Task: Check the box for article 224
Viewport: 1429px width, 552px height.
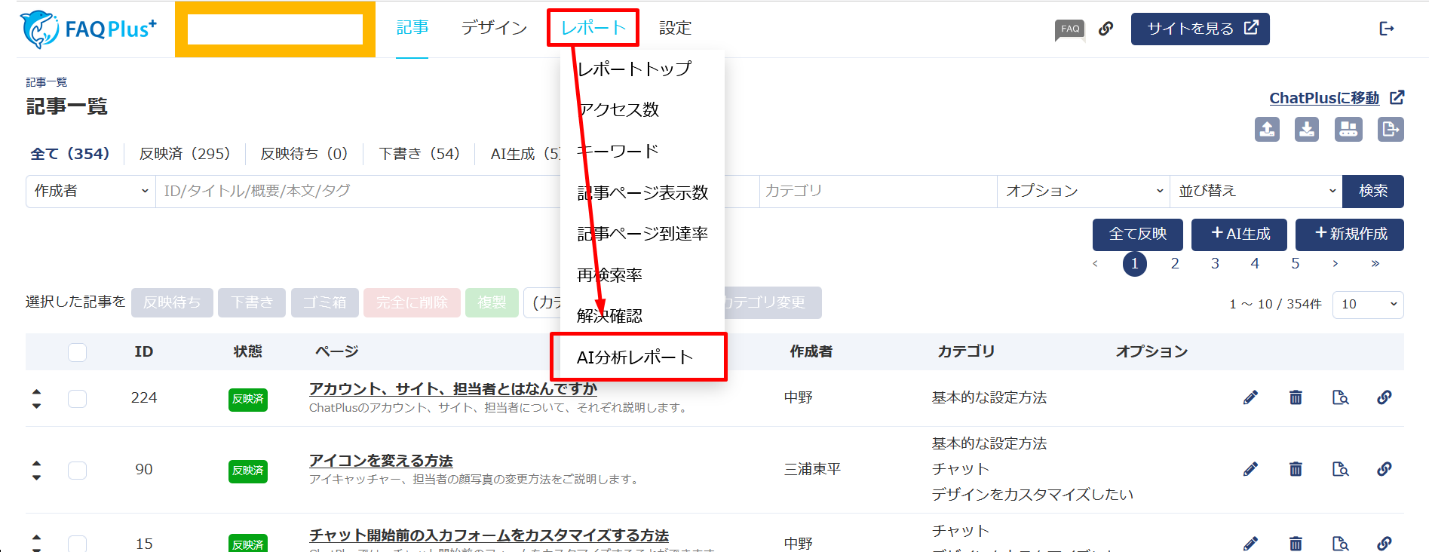Action: [x=77, y=398]
